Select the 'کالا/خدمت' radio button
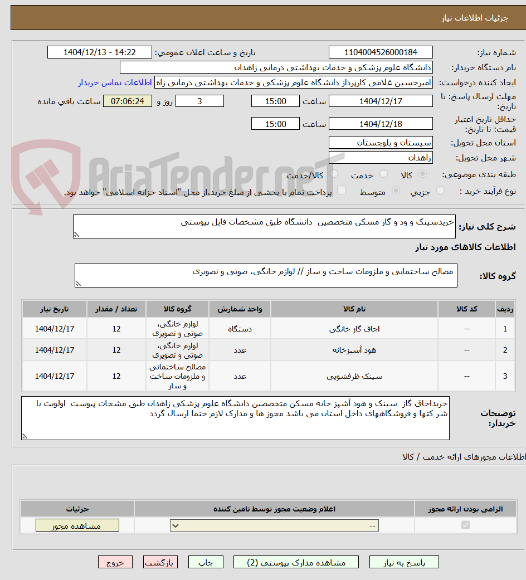 334,174
